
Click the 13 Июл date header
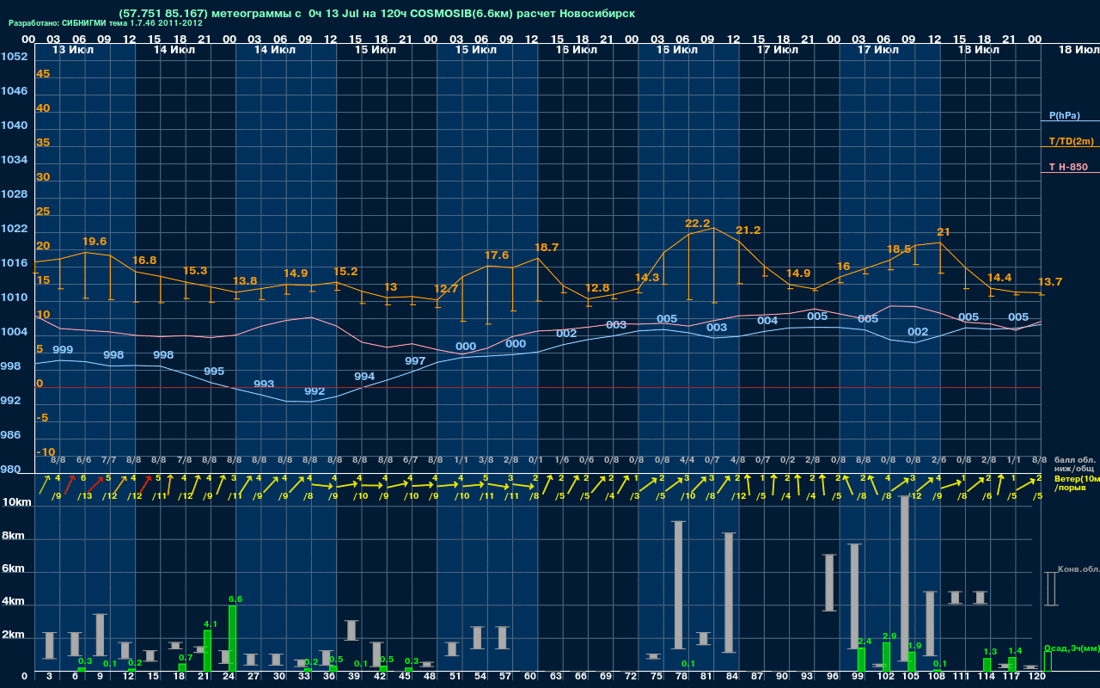[73, 50]
